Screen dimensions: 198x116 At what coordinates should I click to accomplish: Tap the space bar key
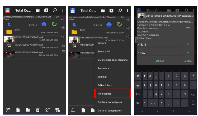point(153,103)
